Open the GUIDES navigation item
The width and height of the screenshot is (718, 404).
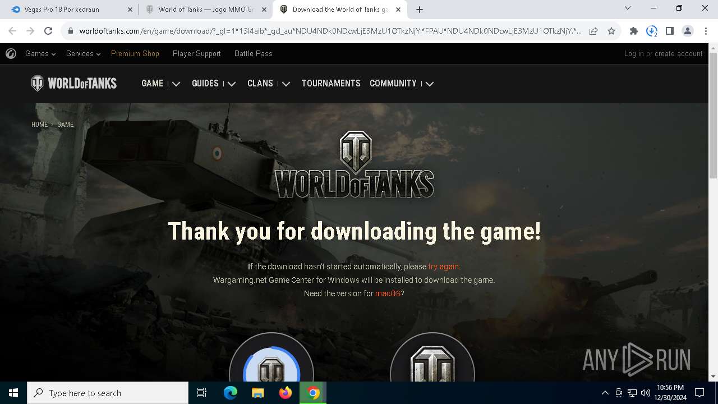pos(205,83)
